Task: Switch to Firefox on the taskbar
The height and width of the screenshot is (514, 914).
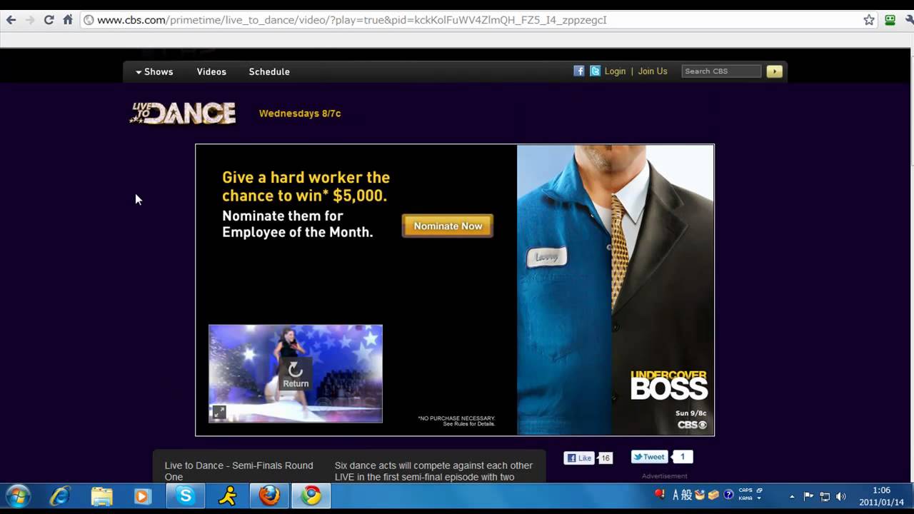Action: pyautogui.click(x=269, y=495)
